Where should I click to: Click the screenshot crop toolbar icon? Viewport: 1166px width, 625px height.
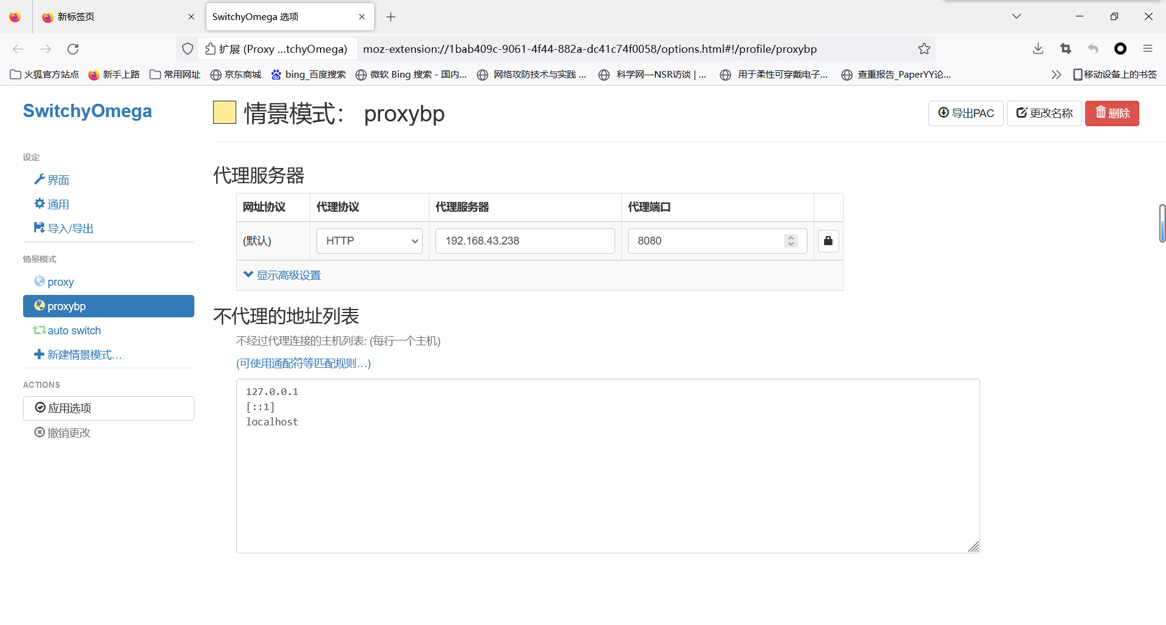coord(1066,49)
